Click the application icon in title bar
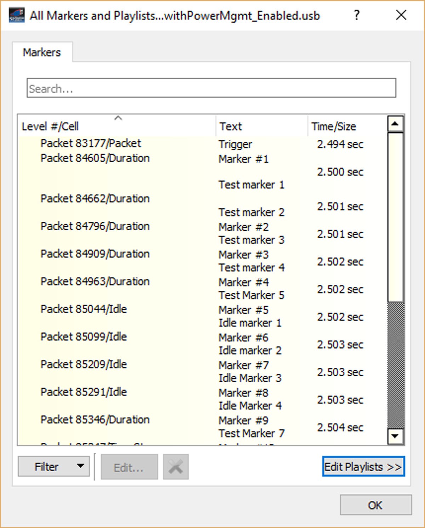The image size is (425, 528). [17, 15]
